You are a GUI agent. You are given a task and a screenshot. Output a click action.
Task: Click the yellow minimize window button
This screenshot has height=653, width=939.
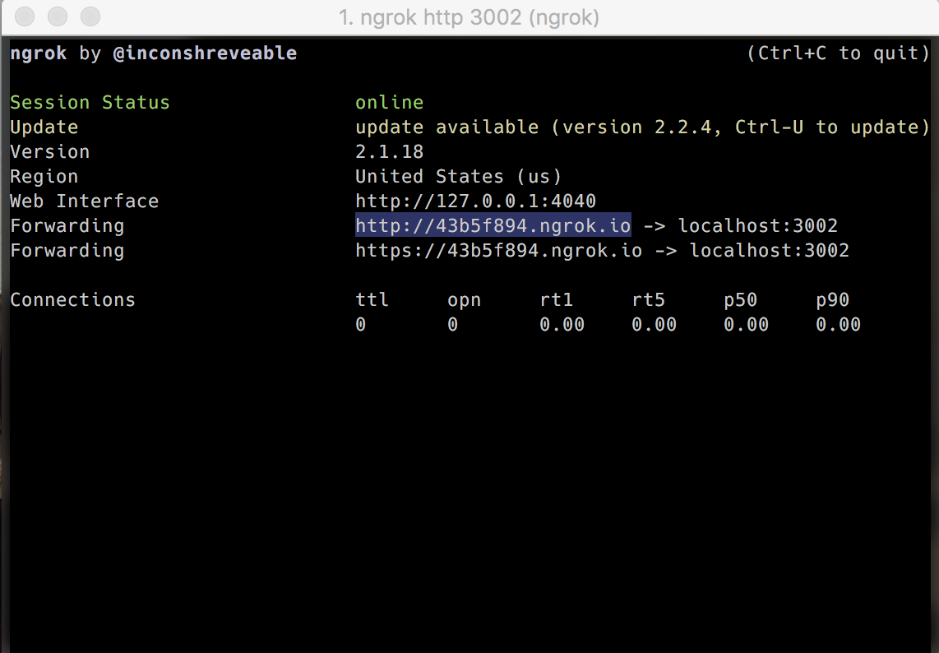tap(58, 16)
